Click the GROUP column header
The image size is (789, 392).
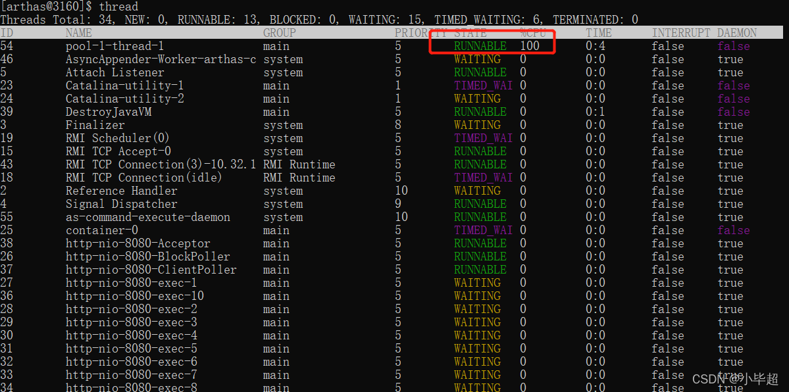click(279, 33)
